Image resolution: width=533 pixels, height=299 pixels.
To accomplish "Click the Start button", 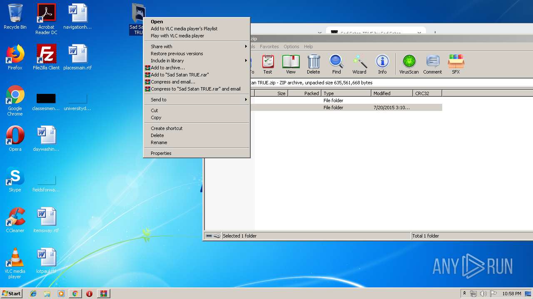I will coord(11,294).
